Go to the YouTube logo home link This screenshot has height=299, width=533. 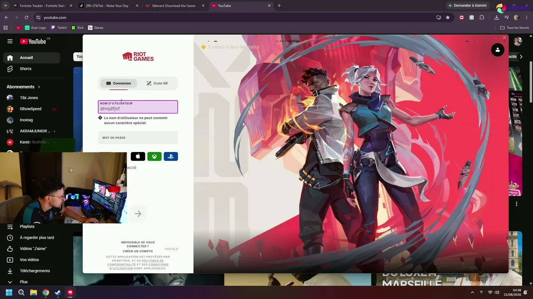33,41
